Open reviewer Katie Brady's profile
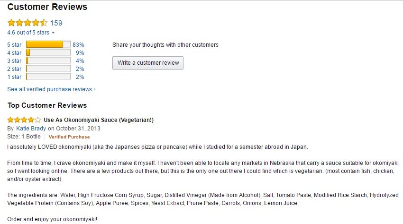The height and width of the screenshot is (224, 403). [x=31, y=128]
